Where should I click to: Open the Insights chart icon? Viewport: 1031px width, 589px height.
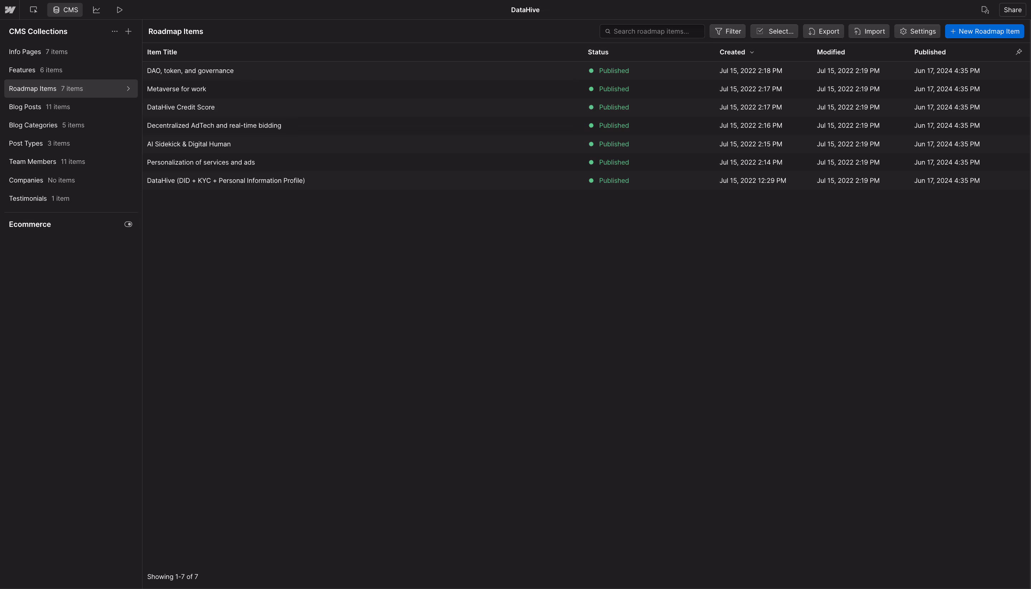(96, 10)
